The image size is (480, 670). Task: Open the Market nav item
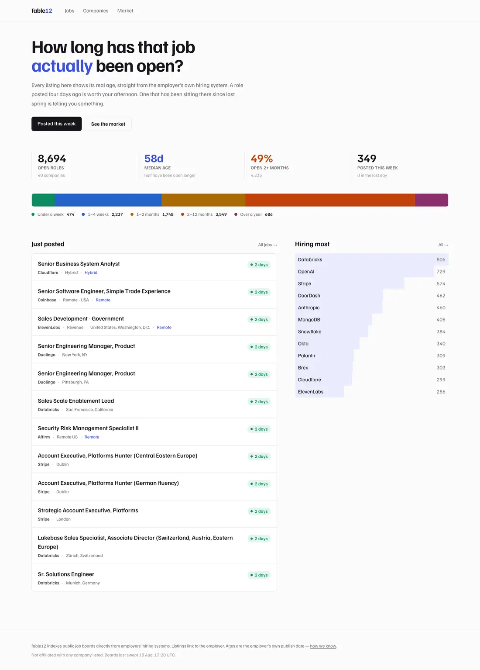tap(125, 10)
